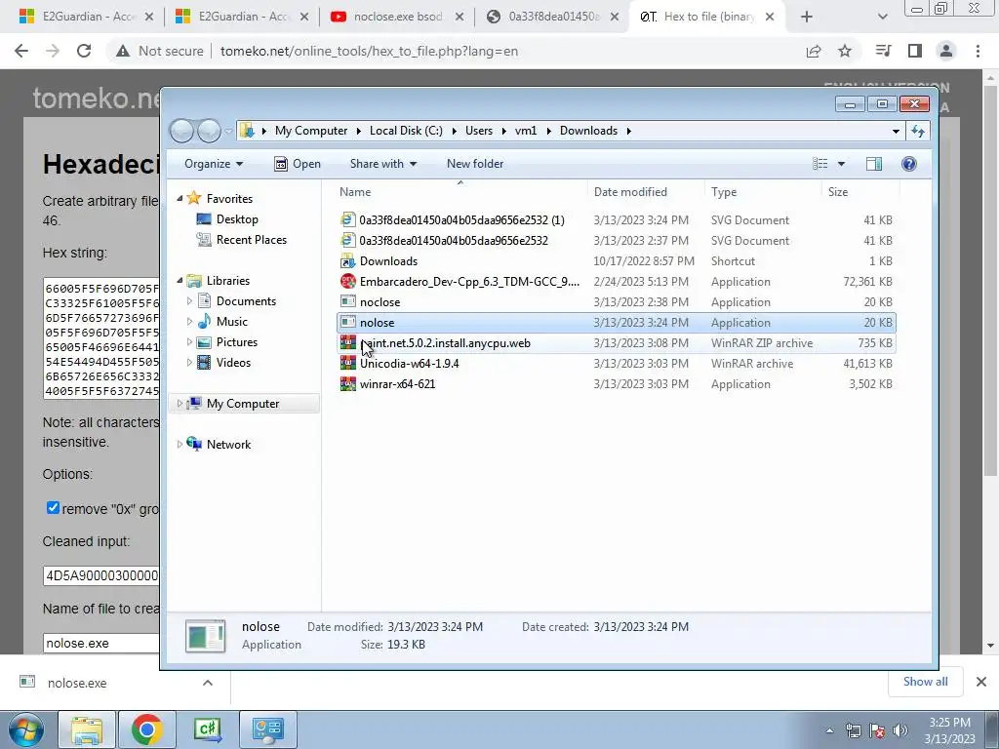This screenshot has width=999, height=749.
Task: Open the volume control in system tray
Action: click(900, 730)
